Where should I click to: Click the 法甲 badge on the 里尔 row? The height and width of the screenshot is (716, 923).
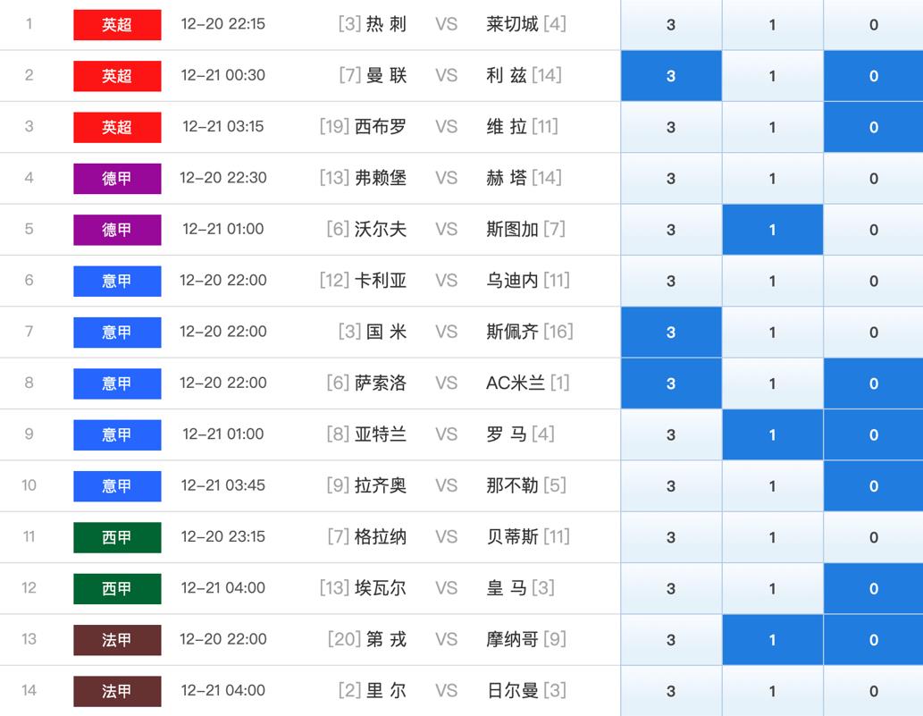[117, 691]
